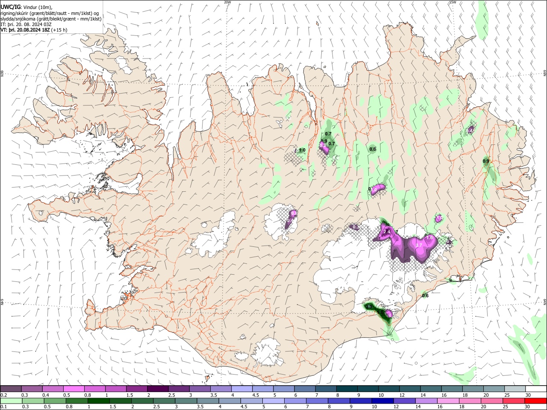Click the "20W" longitude label
547x410 pixels.
(x=228, y=2)
